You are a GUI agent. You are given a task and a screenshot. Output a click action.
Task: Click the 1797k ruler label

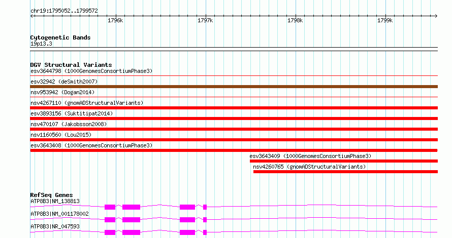[x=205, y=20]
